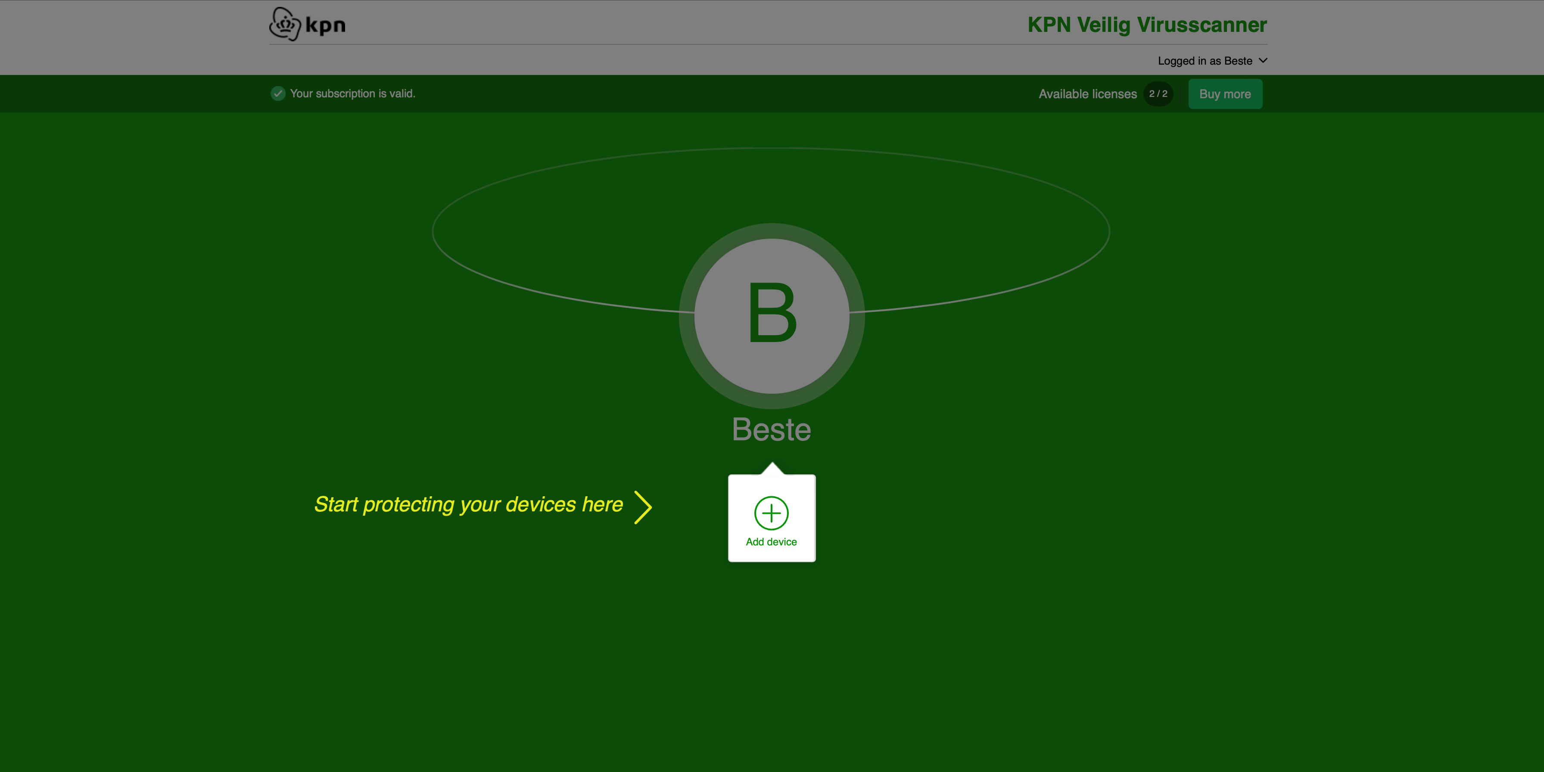Click the plus icon to add device

tap(772, 513)
